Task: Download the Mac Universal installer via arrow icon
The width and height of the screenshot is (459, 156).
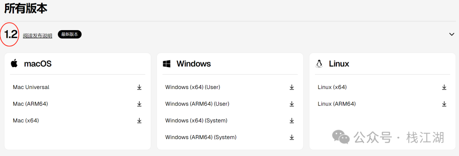Action: pos(139,87)
